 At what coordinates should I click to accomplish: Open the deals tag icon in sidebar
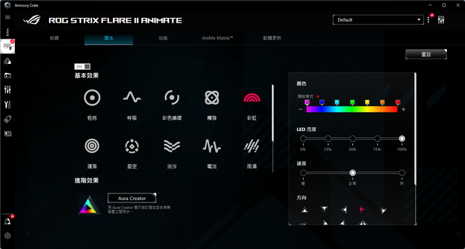[x=8, y=119]
